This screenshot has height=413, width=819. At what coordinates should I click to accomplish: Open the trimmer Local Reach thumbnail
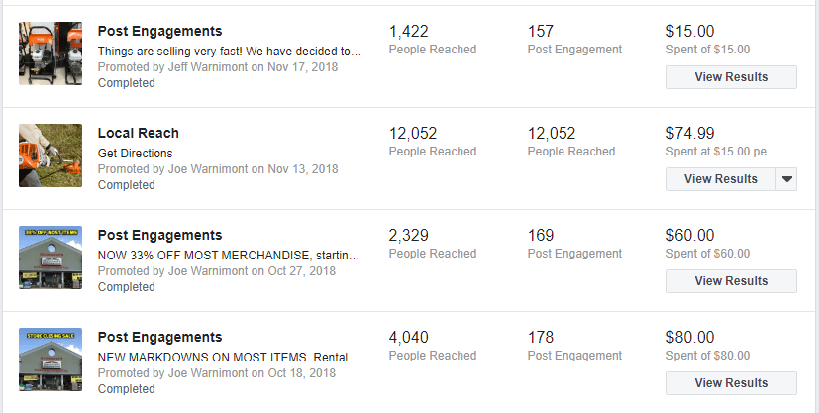[51, 155]
